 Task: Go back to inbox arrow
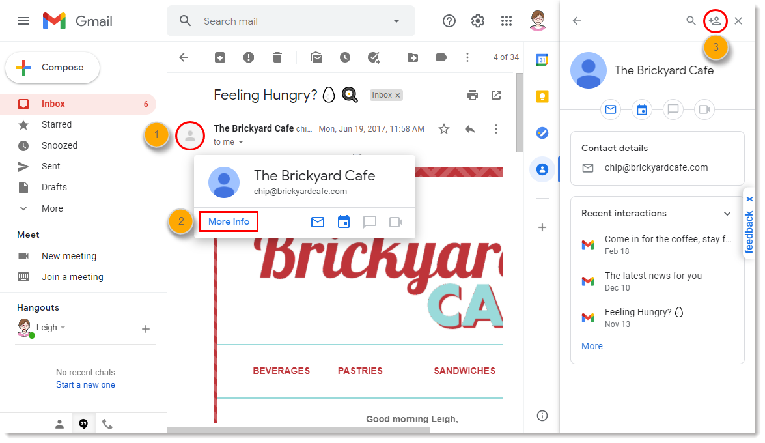coord(184,57)
